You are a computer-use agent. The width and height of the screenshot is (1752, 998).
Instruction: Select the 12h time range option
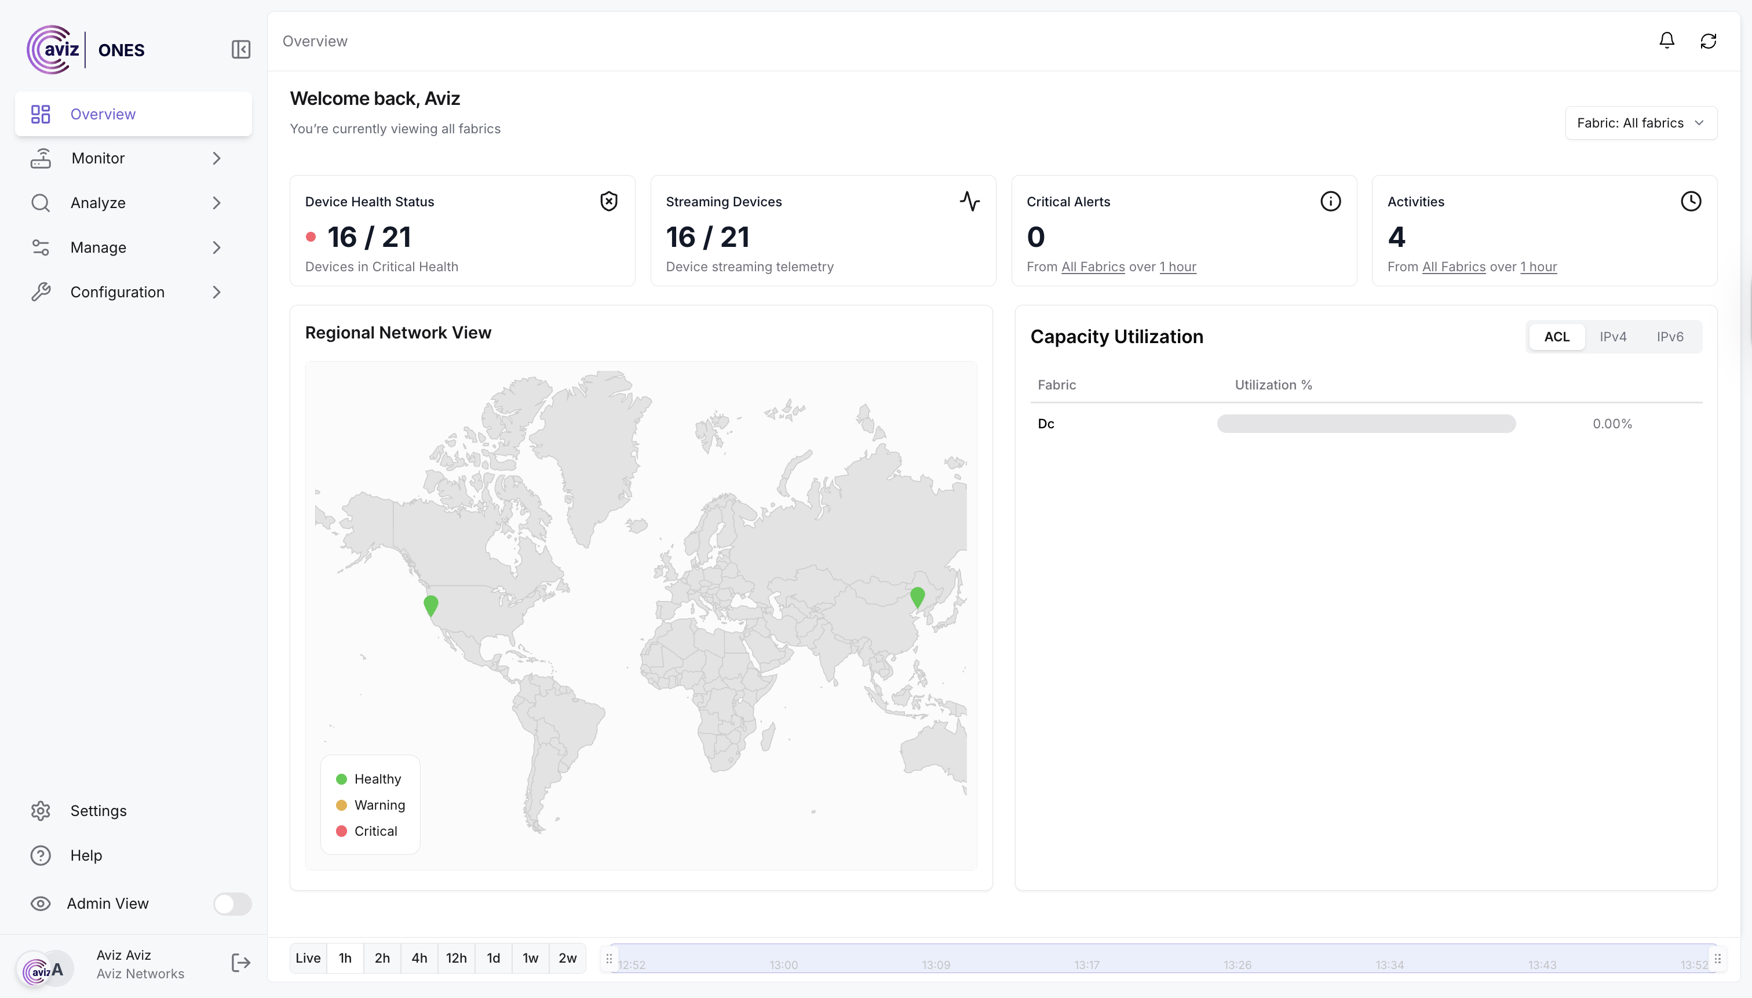point(457,957)
